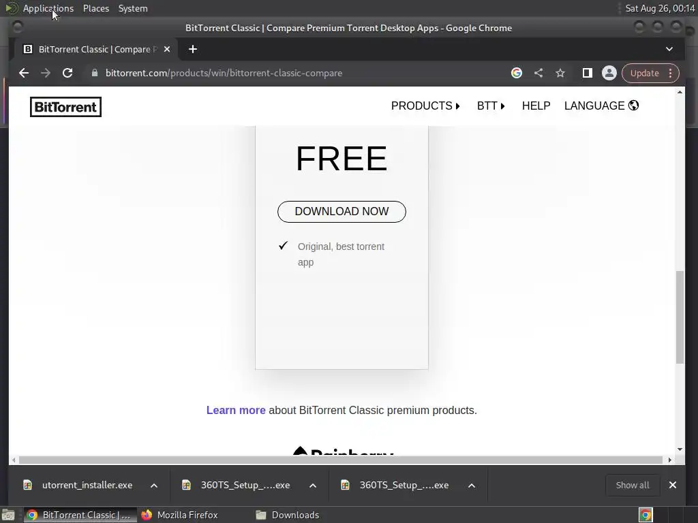The image size is (698, 523).
Task: Click the scroll right arrow
Action: (670, 460)
